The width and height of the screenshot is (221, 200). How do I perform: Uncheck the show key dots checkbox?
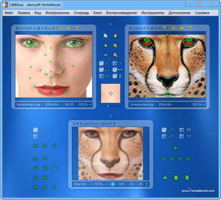(x=101, y=63)
